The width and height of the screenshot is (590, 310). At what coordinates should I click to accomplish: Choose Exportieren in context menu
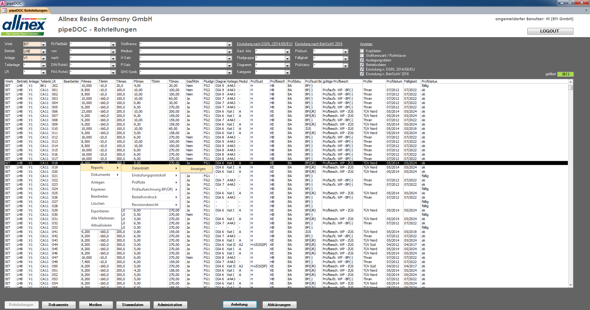click(100, 211)
